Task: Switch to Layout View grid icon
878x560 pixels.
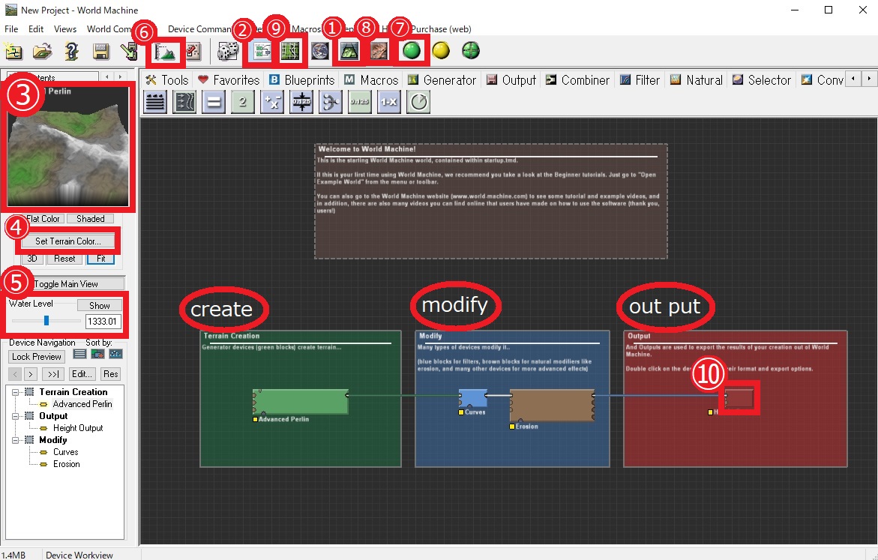Action: [x=289, y=52]
